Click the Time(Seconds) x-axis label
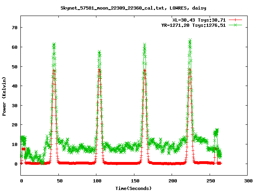The height and width of the screenshot is (192, 256). pyautogui.click(x=133, y=188)
